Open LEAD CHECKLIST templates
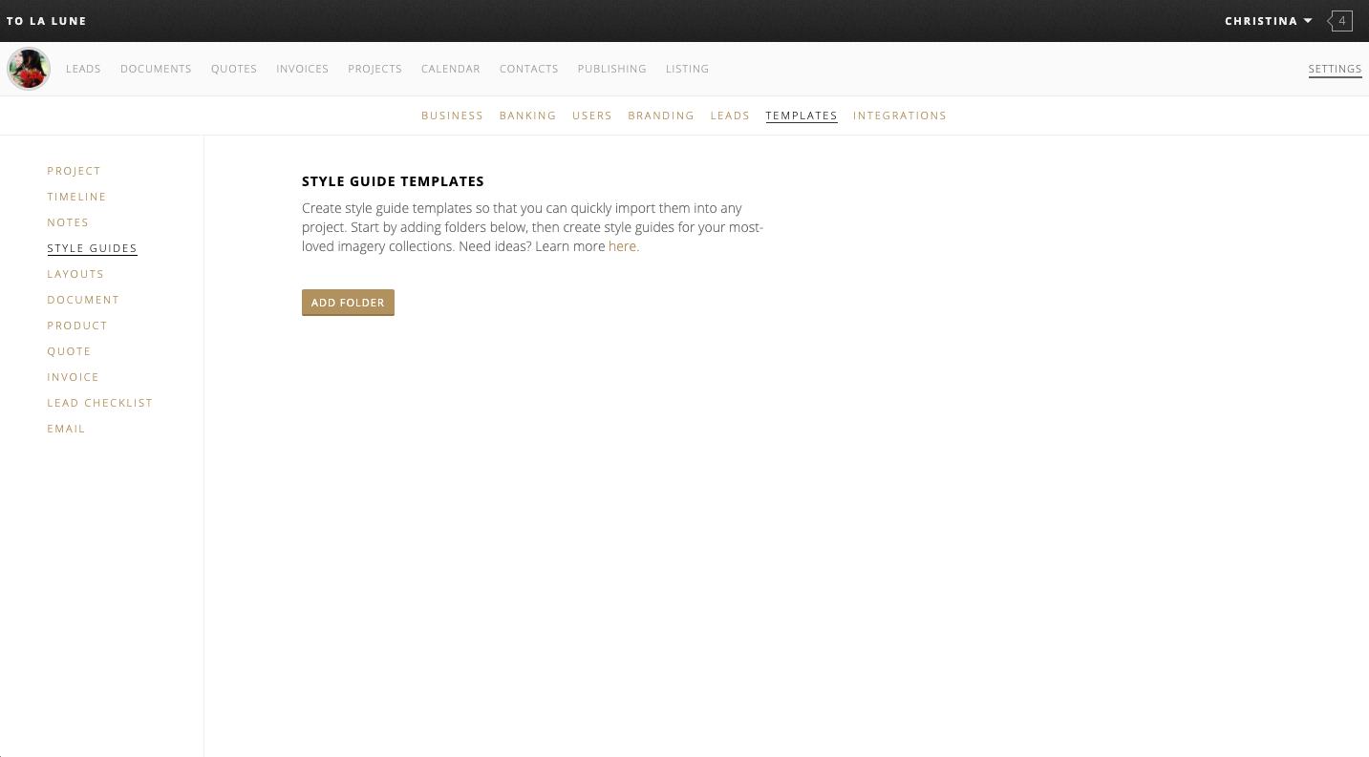1369x757 pixels. [x=99, y=402]
